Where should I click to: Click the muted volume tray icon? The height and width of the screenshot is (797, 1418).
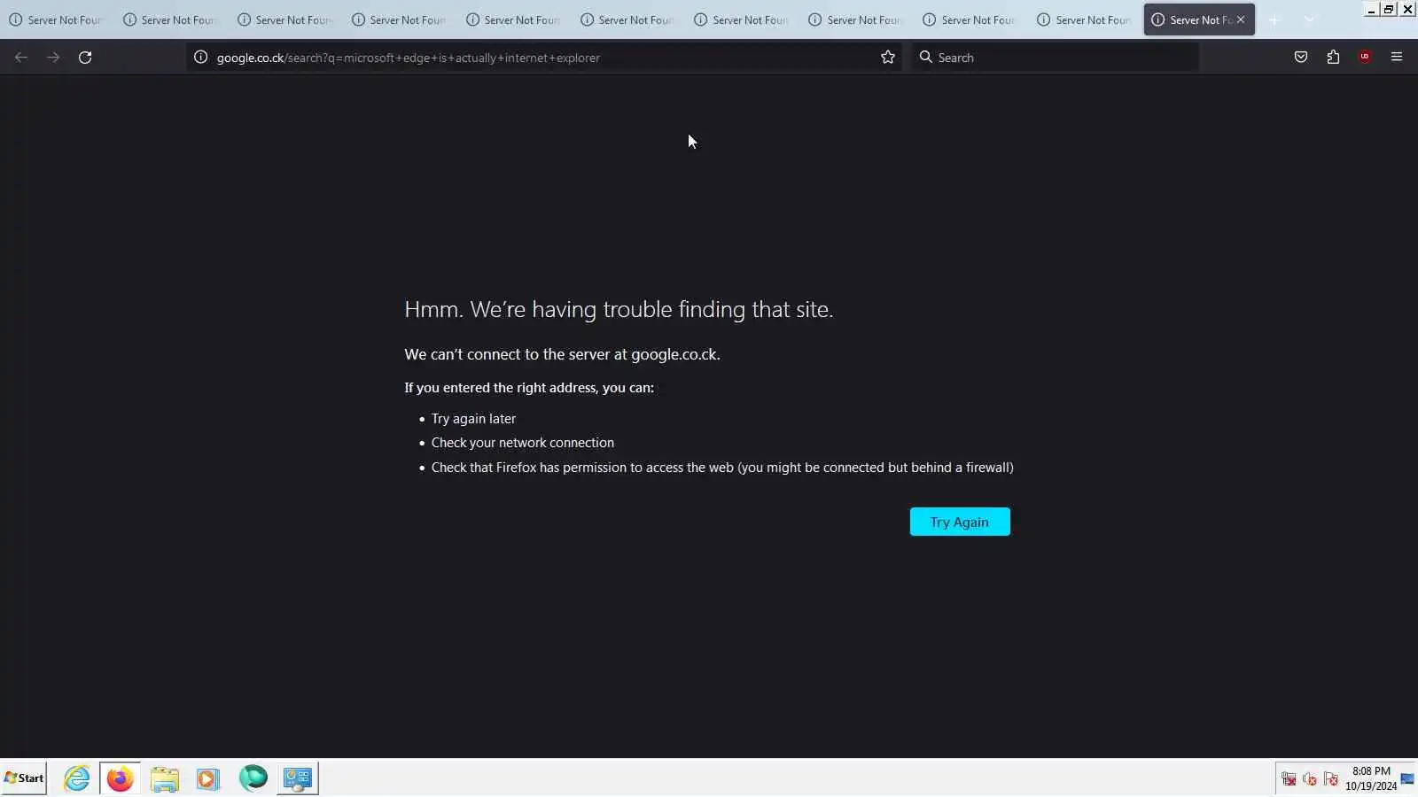1310,779
